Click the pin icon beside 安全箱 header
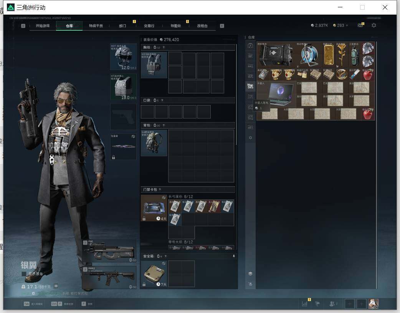The height and width of the screenshot is (313, 400). 234,256
